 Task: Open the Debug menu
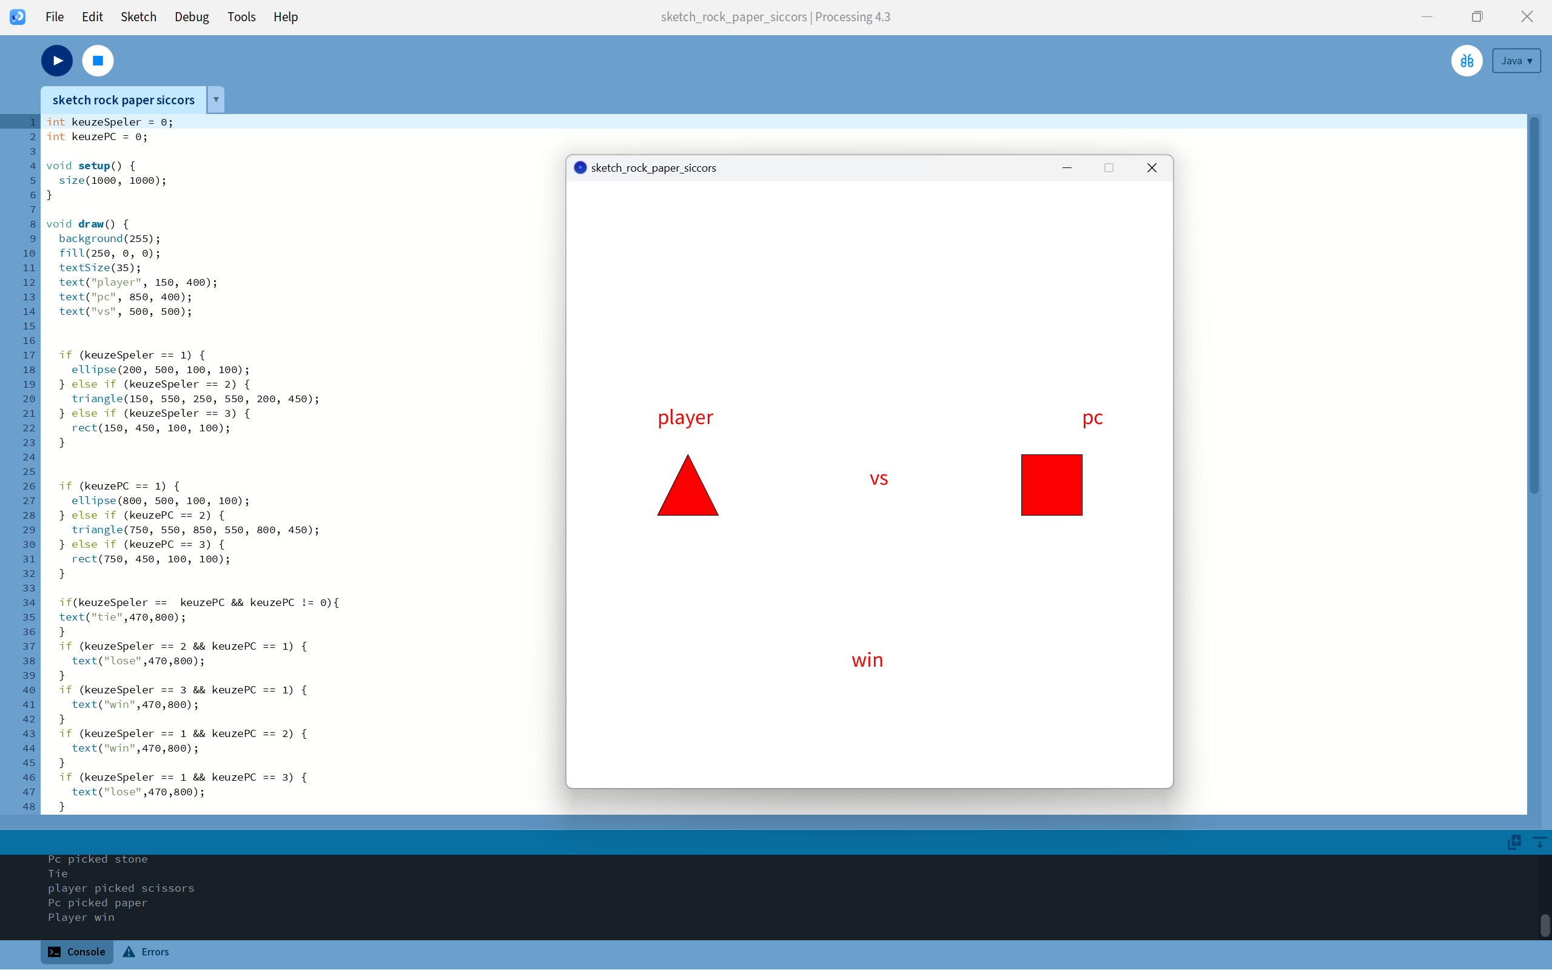pyautogui.click(x=191, y=16)
